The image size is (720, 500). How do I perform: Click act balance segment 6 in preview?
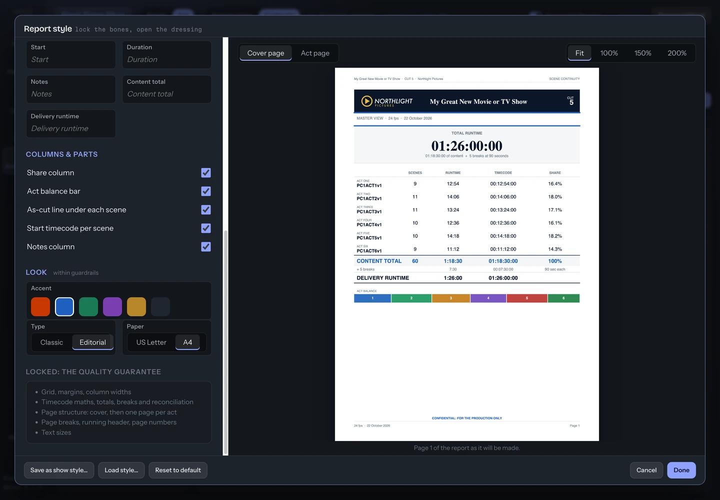[x=563, y=298]
